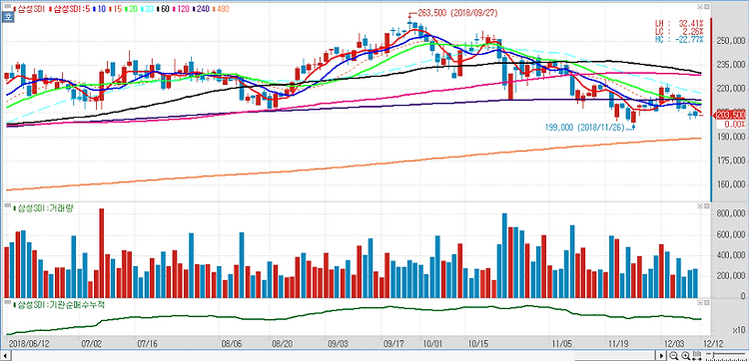
Task: Zoom in the chart with plus magnifier
Action: point(686,356)
